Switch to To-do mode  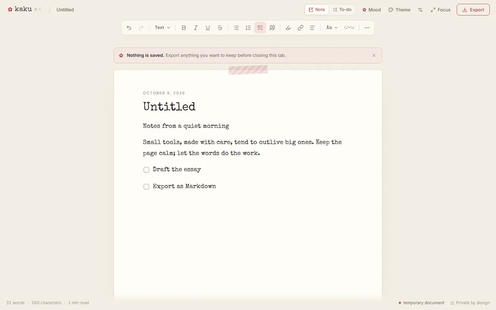342,10
